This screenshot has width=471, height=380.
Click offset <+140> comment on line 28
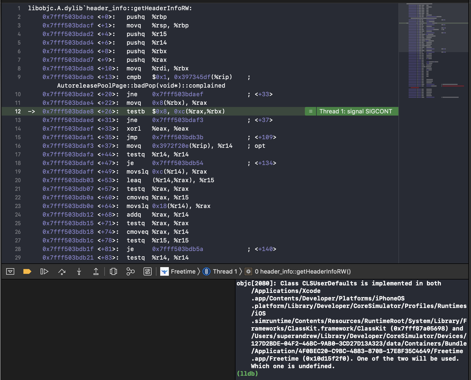point(265,249)
